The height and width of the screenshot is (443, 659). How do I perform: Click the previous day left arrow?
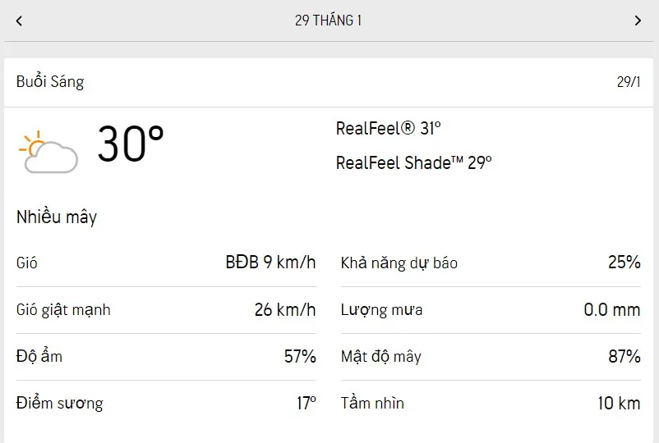pos(19,21)
